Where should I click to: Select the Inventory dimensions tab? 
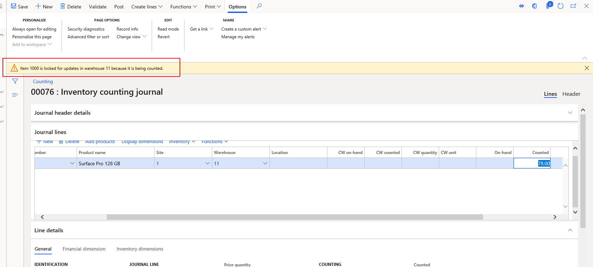pyautogui.click(x=140, y=249)
